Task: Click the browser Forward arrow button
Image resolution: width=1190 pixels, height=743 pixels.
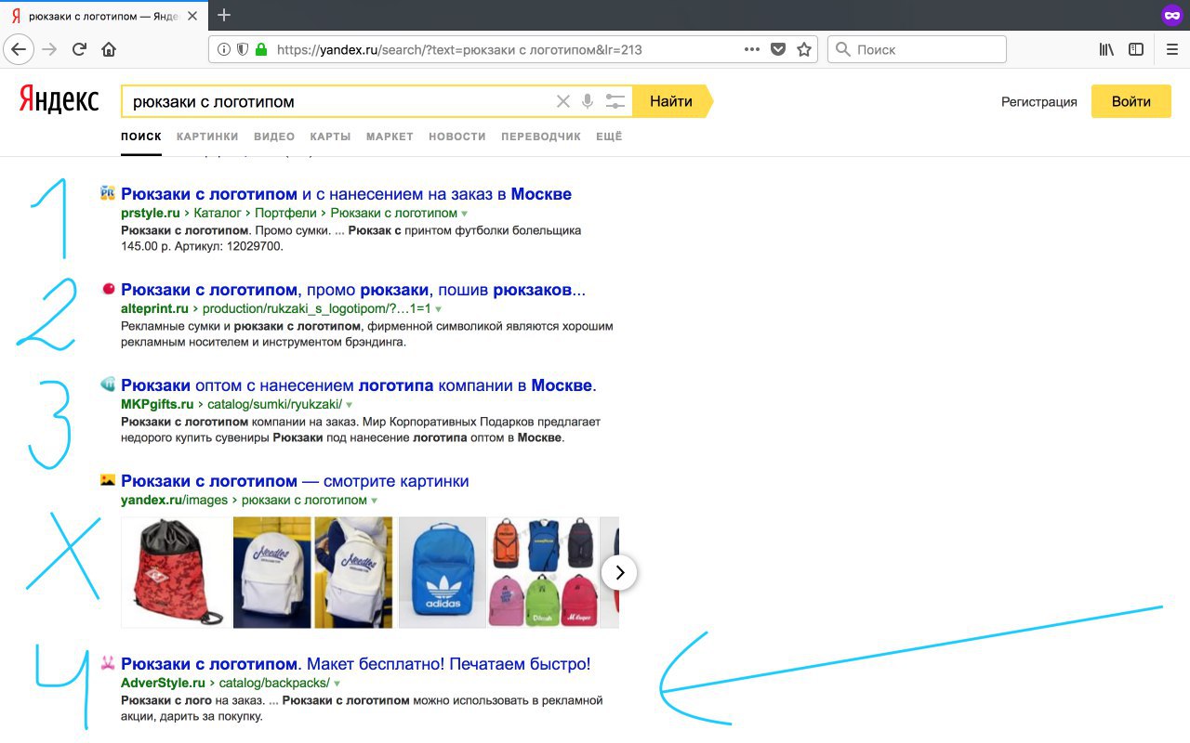Action: [49, 49]
